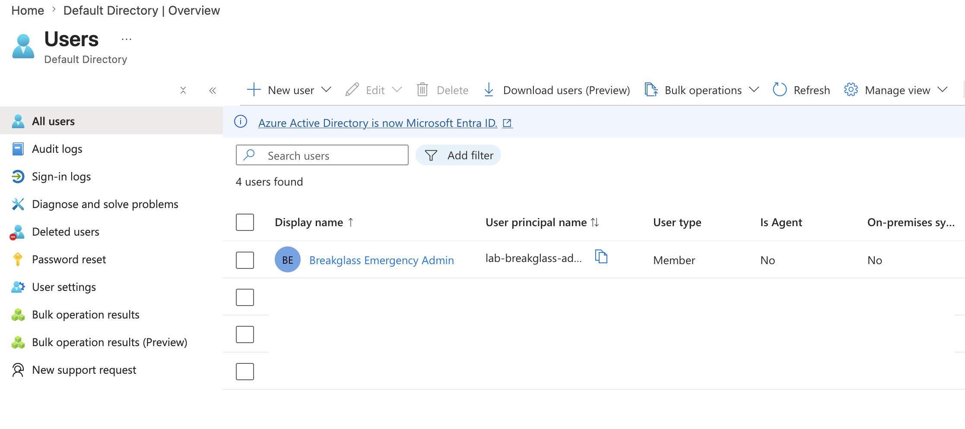Click the Bulk operation results (Preview) cubes icon
Viewport: 965px width, 429px height.
(18, 342)
